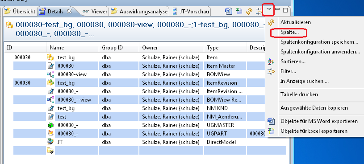
Task: Click the form icon of NM KND row
Action: coord(50,108)
